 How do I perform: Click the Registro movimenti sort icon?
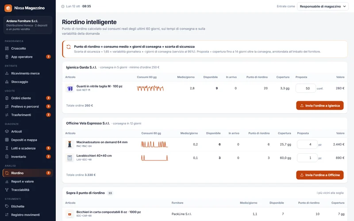7,215
